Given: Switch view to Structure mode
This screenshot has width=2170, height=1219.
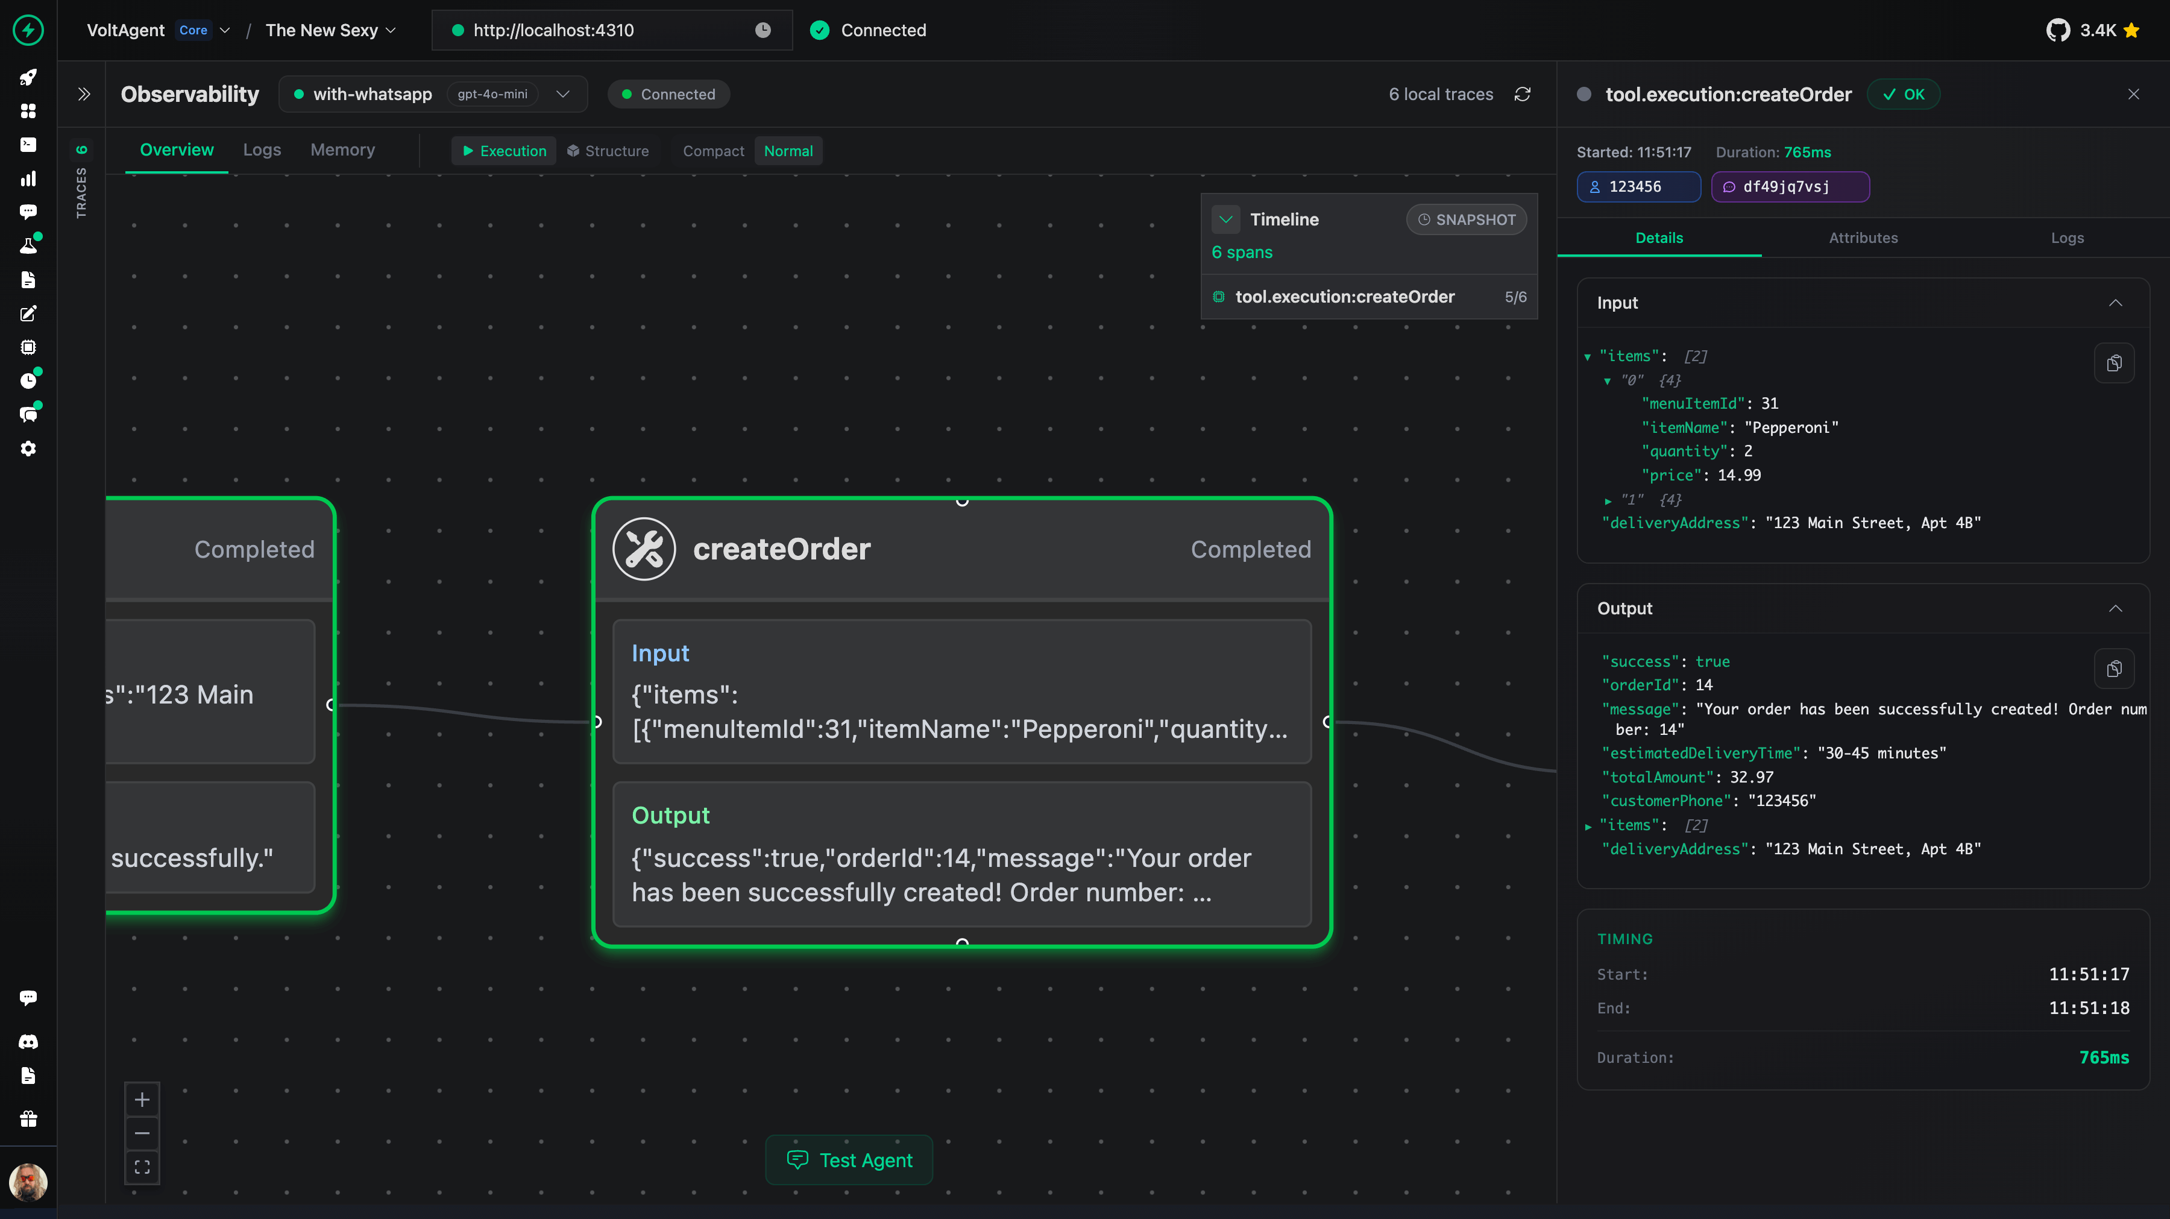Looking at the screenshot, I should coord(608,151).
